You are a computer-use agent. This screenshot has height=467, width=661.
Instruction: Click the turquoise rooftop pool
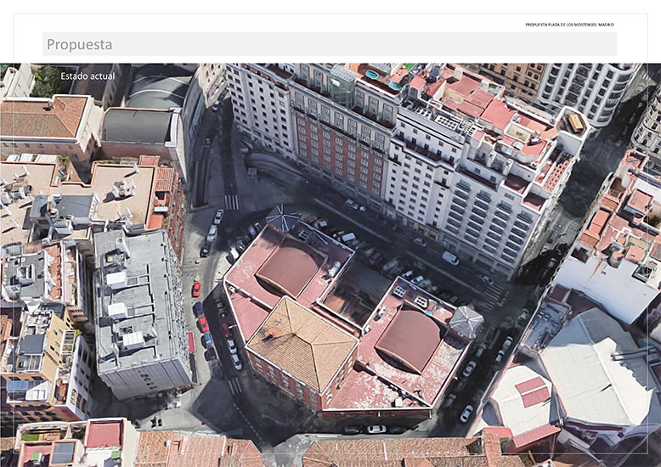point(372,76)
